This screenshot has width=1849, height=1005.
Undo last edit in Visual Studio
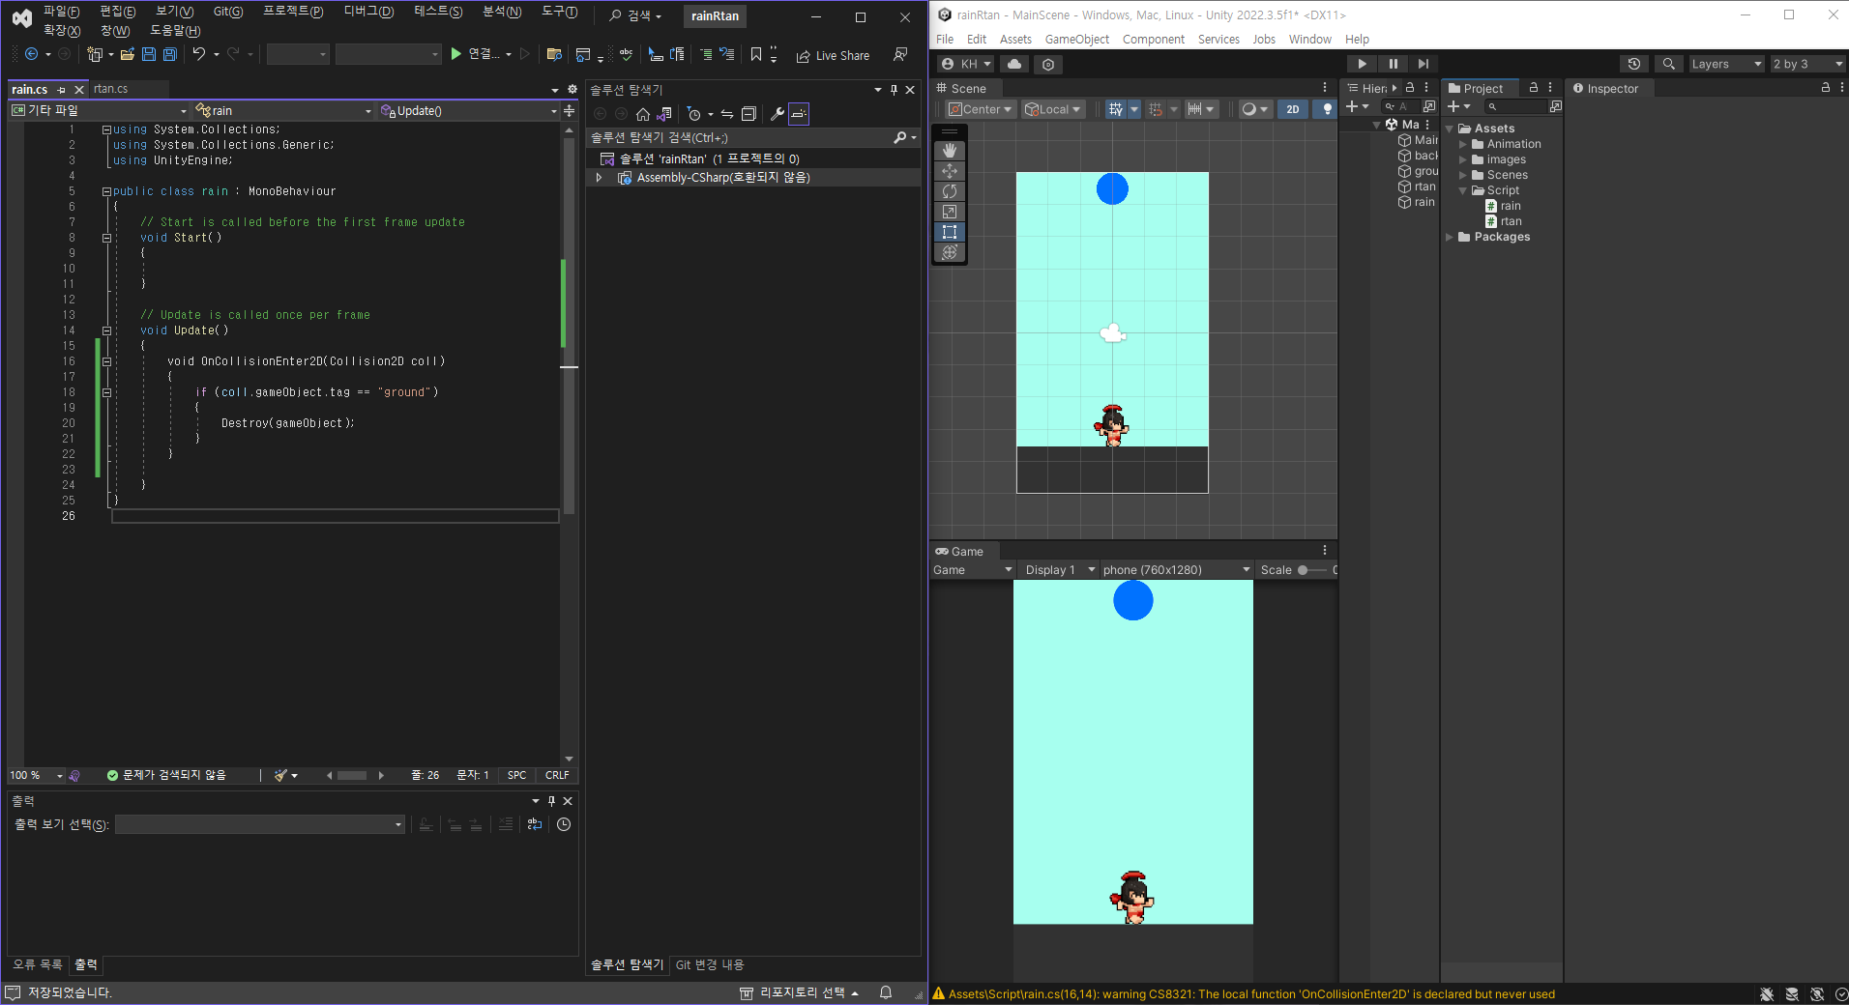(199, 55)
